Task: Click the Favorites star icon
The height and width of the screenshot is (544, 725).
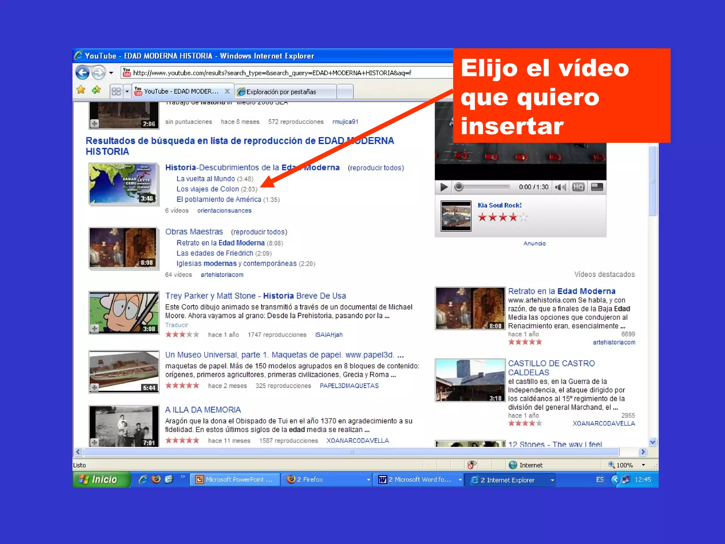Action: [x=81, y=90]
